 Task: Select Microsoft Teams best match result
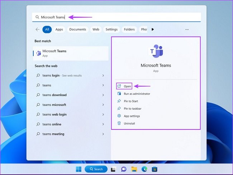(71, 53)
